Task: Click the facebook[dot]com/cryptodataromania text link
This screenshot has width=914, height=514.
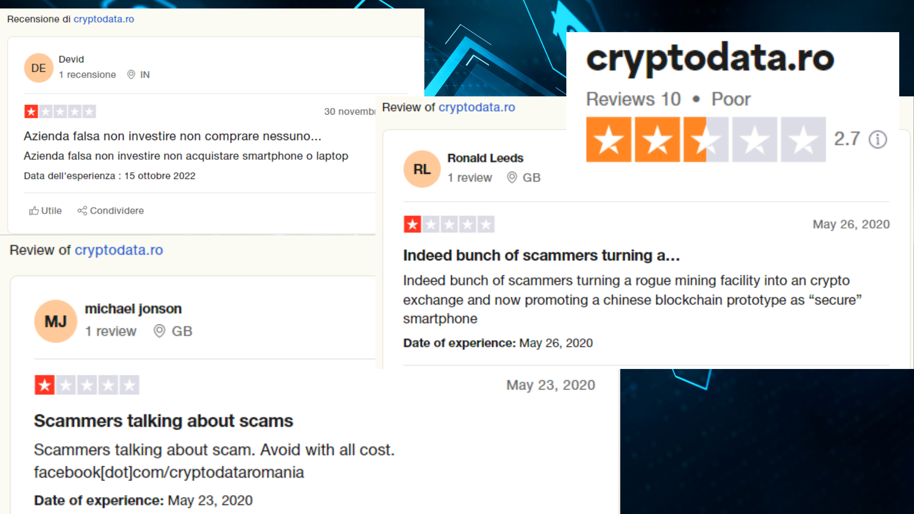Action: (169, 472)
